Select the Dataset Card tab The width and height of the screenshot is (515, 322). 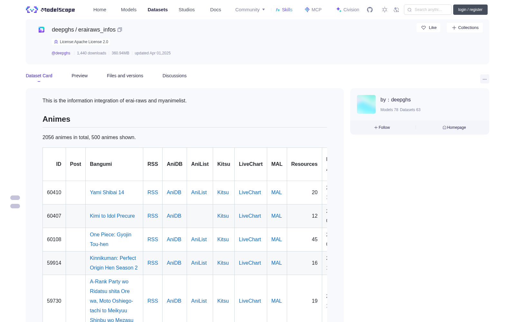point(39,76)
